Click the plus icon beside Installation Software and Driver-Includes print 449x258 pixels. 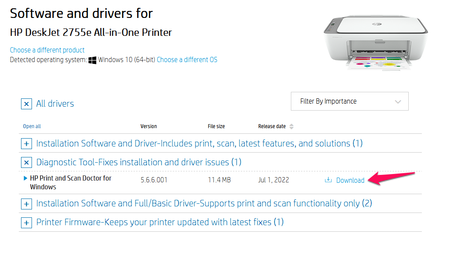point(26,143)
